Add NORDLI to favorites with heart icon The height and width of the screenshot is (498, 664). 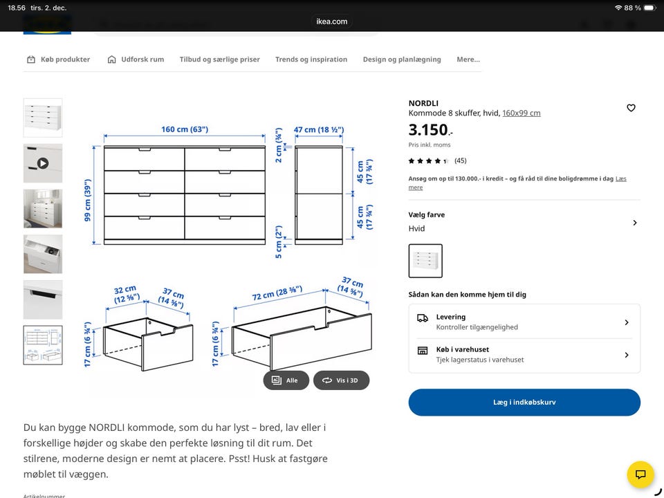coord(631,108)
